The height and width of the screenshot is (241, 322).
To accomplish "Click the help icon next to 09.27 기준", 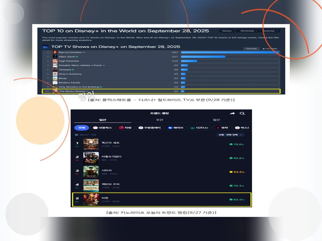I will pos(77,135).
